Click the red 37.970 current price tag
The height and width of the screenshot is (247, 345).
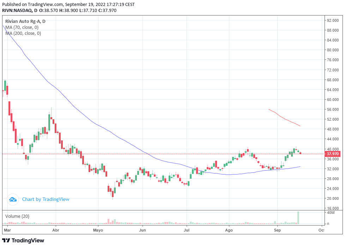point(332,154)
